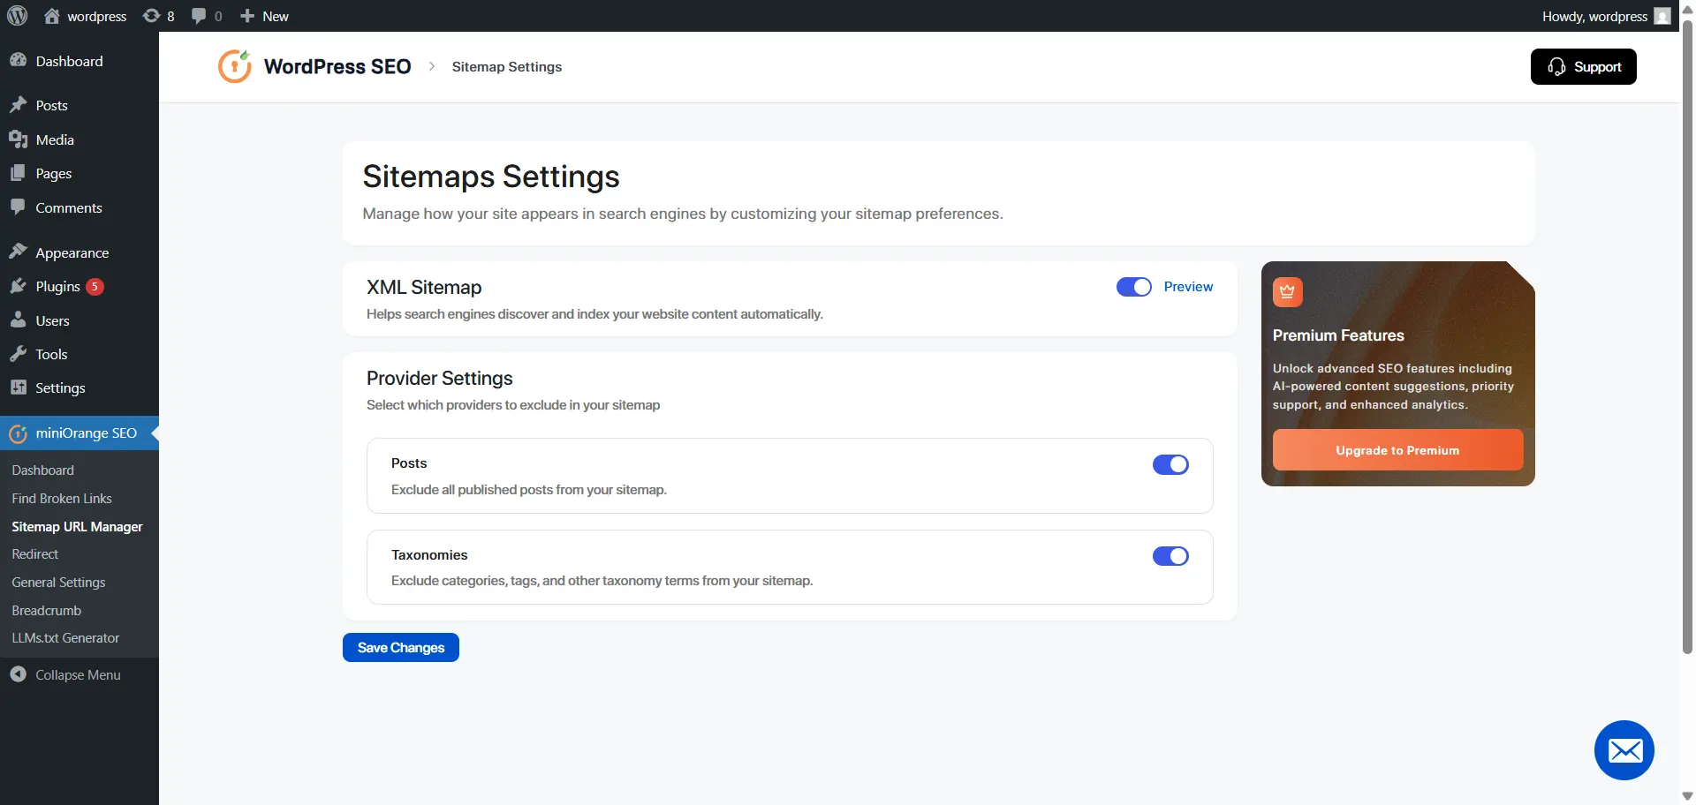This screenshot has height=805, width=1696.
Task: Click the Save Changes button
Action: click(x=401, y=647)
